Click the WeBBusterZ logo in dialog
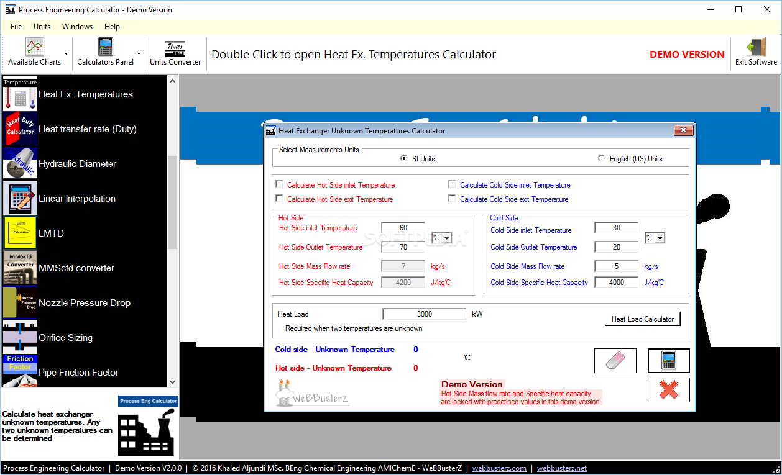The image size is (782, 475). [x=312, y=394]
